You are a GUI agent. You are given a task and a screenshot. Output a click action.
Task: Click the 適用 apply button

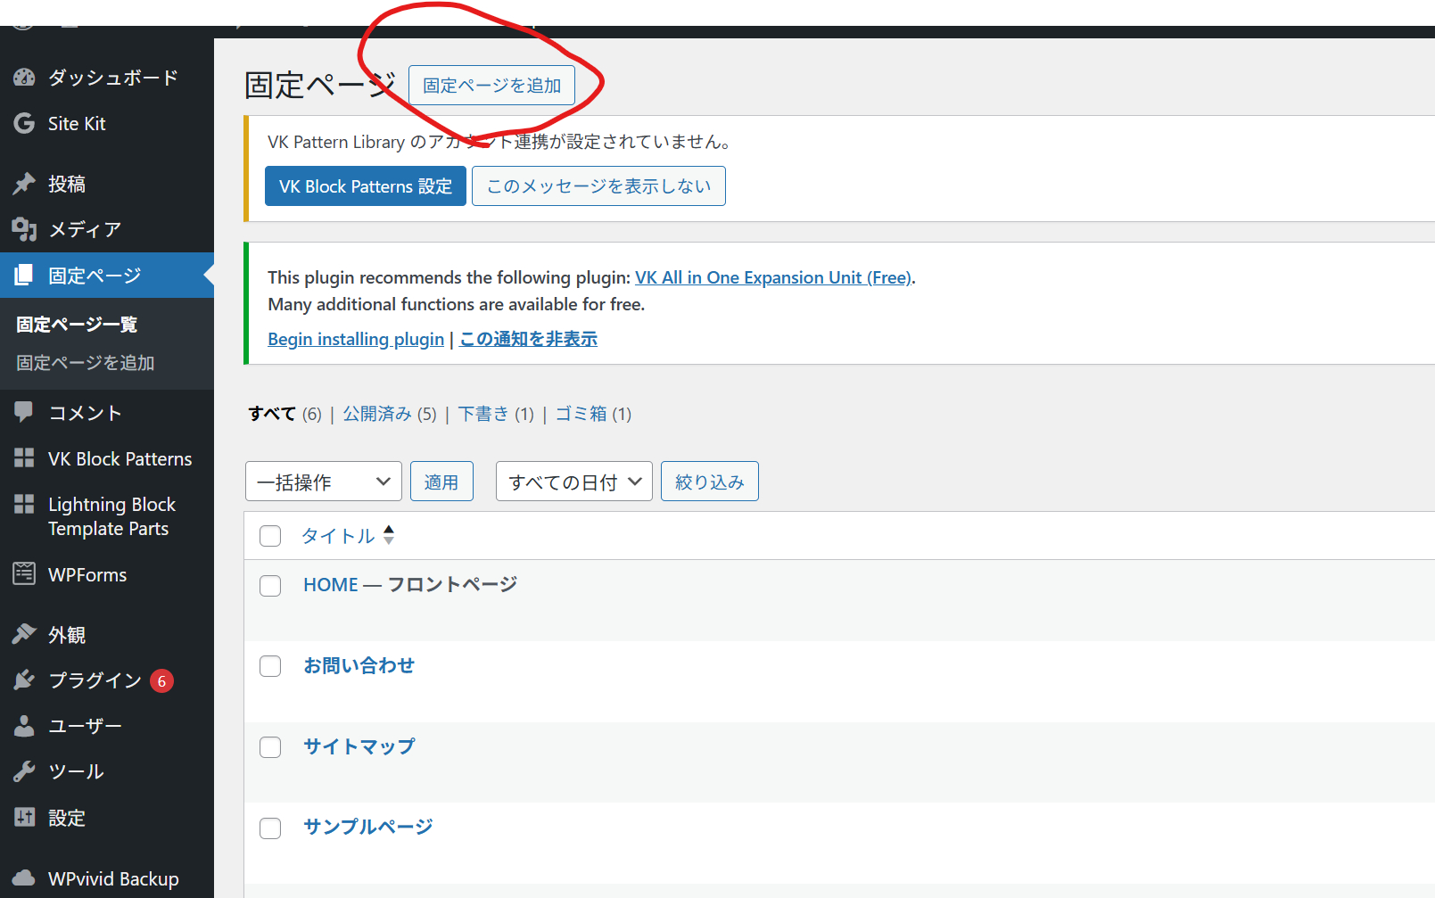441,482
